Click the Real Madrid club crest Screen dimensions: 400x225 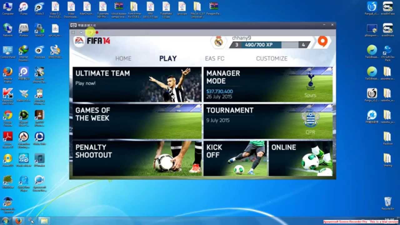(x=218, y=42)
